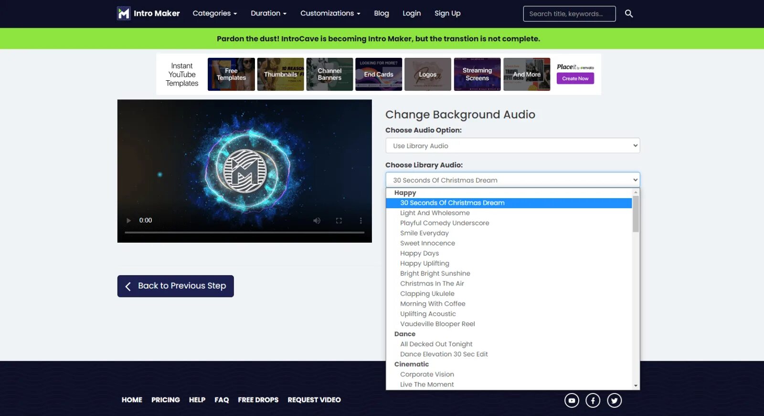The image size is (764, 416).
Task: Open the Categories dropdown menu
Action: [x=215, y=13]
